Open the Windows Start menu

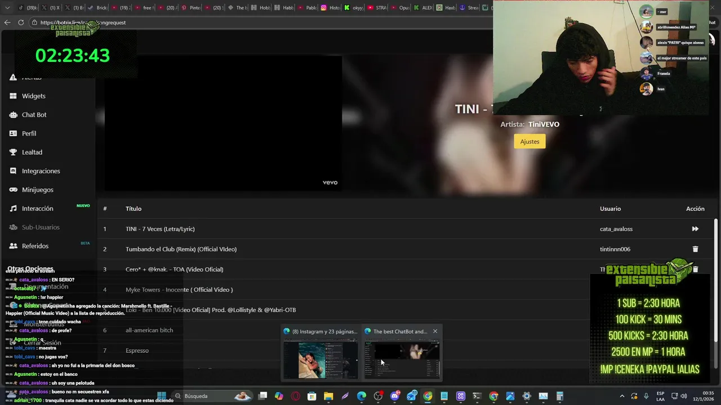click(x=162, y=396)
